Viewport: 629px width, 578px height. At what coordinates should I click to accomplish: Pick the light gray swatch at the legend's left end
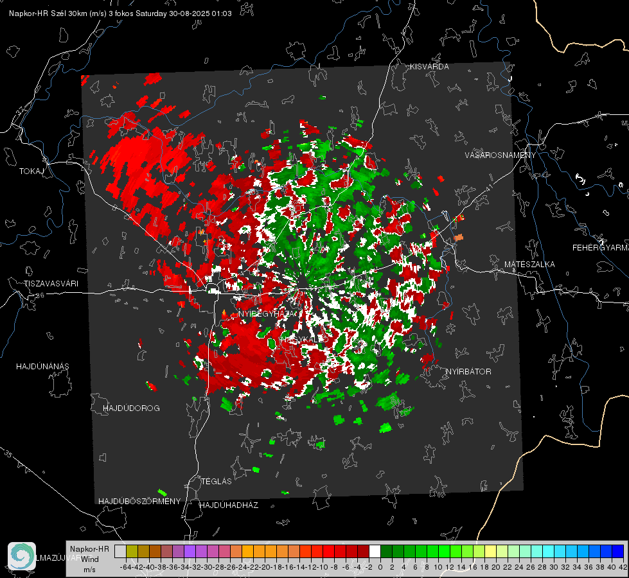click(120, 551)
